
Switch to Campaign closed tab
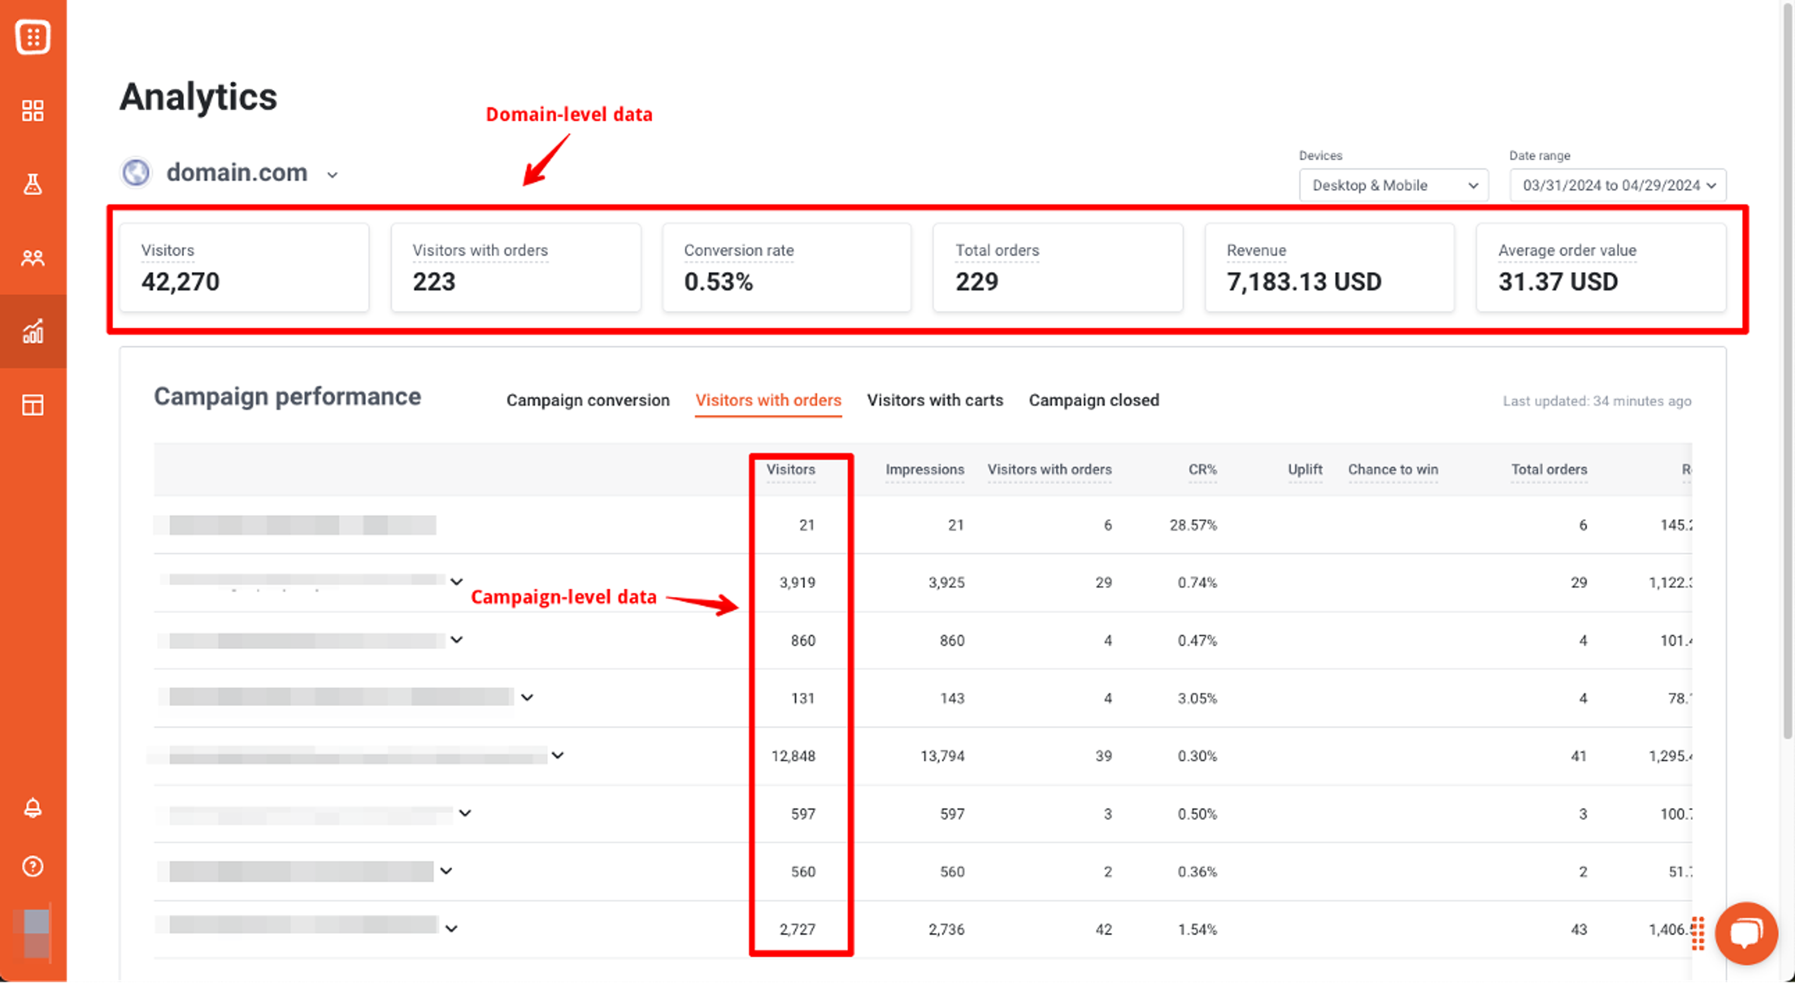point(1093,400)
